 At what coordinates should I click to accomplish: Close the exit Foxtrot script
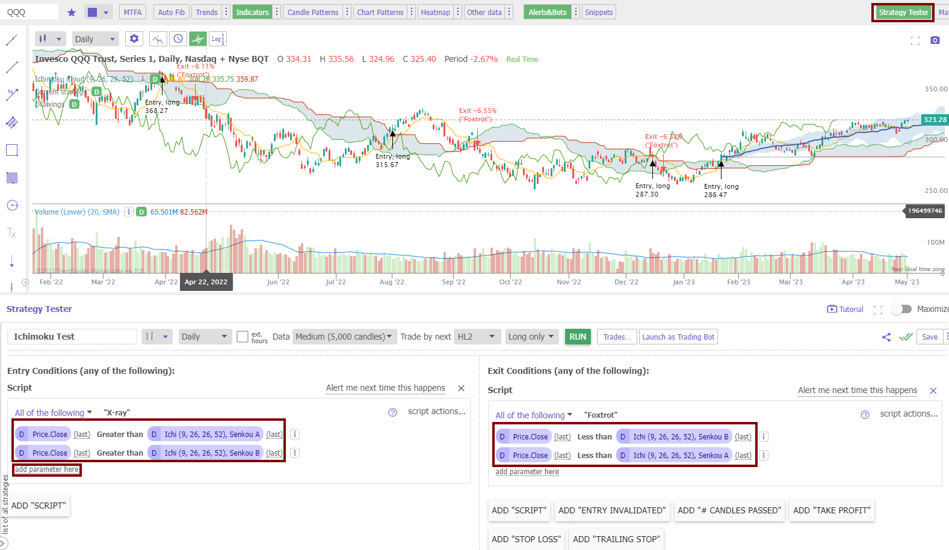[x=933, y=391]
